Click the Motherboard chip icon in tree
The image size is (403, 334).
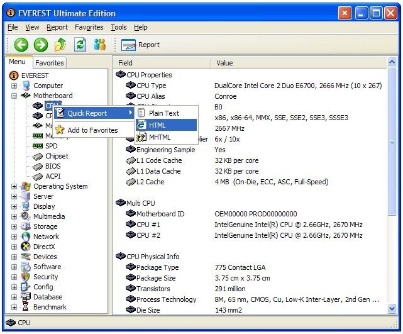[26, 96]
